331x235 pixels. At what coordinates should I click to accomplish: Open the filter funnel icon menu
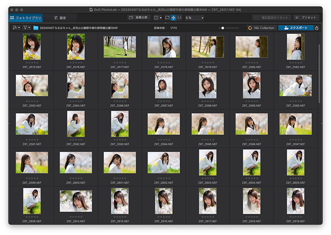(26, 28)
